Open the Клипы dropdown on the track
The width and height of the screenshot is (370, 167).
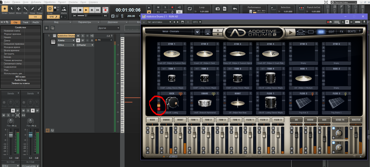click(x=66, y=40)
